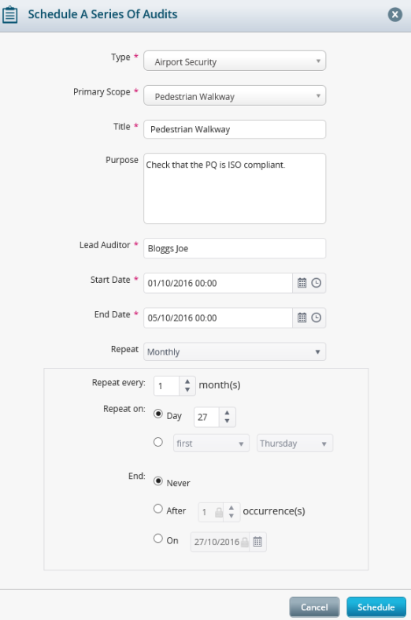Open calendar for the End On date
411x620 pixels.
(x=257, y=542)
